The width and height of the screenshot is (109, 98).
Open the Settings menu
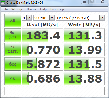click(17, 9)
